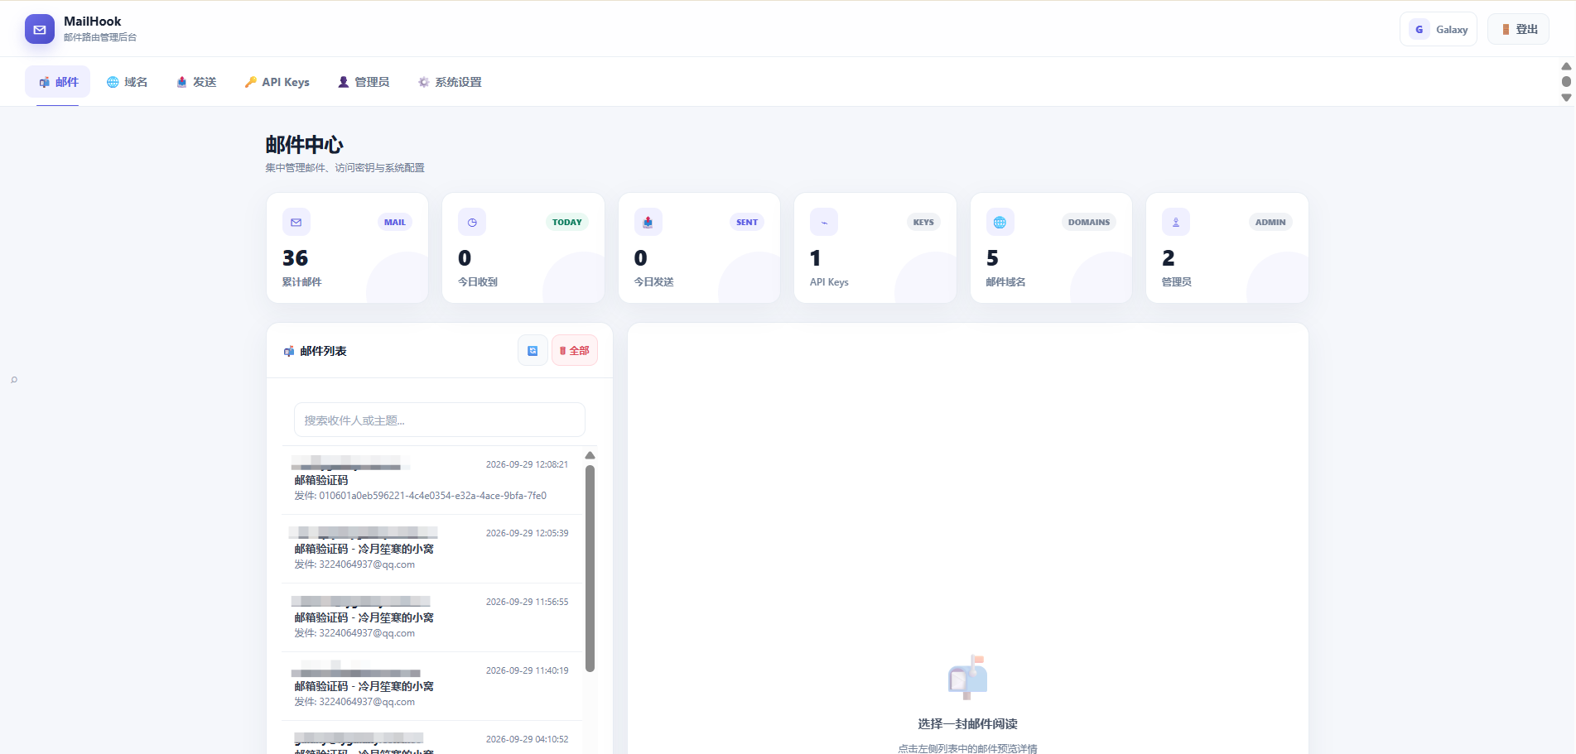
Task: Open the mail received at 11:40:19
Action: click(x=431, y=686)
